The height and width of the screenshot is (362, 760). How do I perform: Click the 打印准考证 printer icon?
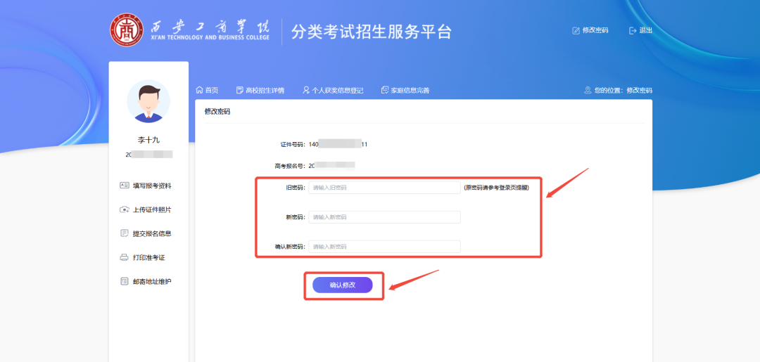point(124,257)
